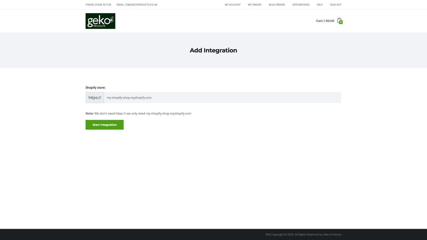This screenshot has height=240, width=427.
Task: Navigate to BULK ORDERS
Action: (x=277, y=5)
